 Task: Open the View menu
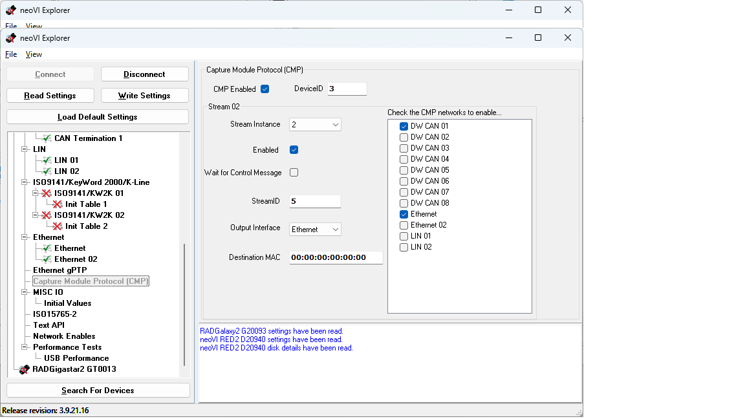click(34, 54)
